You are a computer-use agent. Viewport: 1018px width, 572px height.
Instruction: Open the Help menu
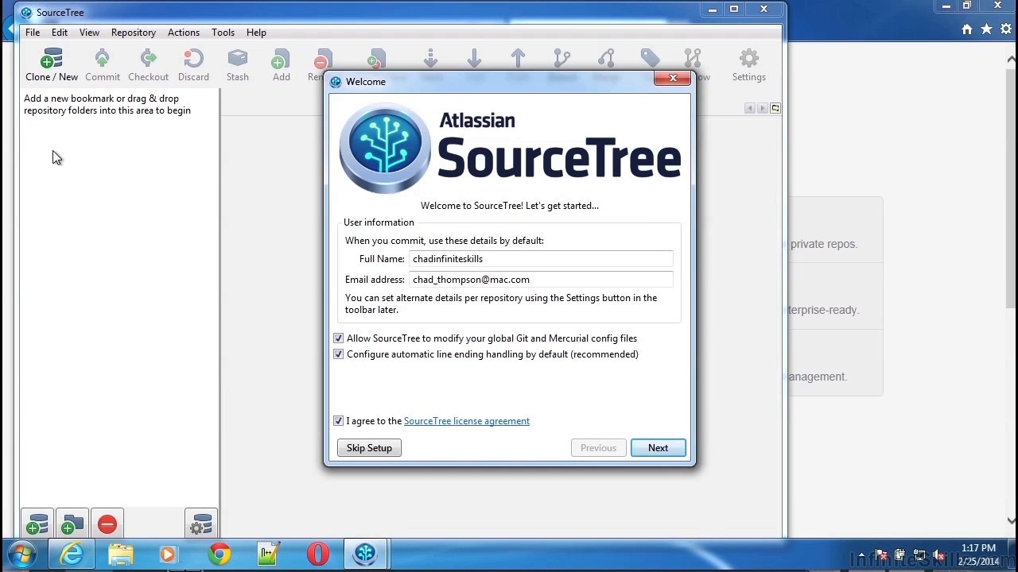pos(256,33)
